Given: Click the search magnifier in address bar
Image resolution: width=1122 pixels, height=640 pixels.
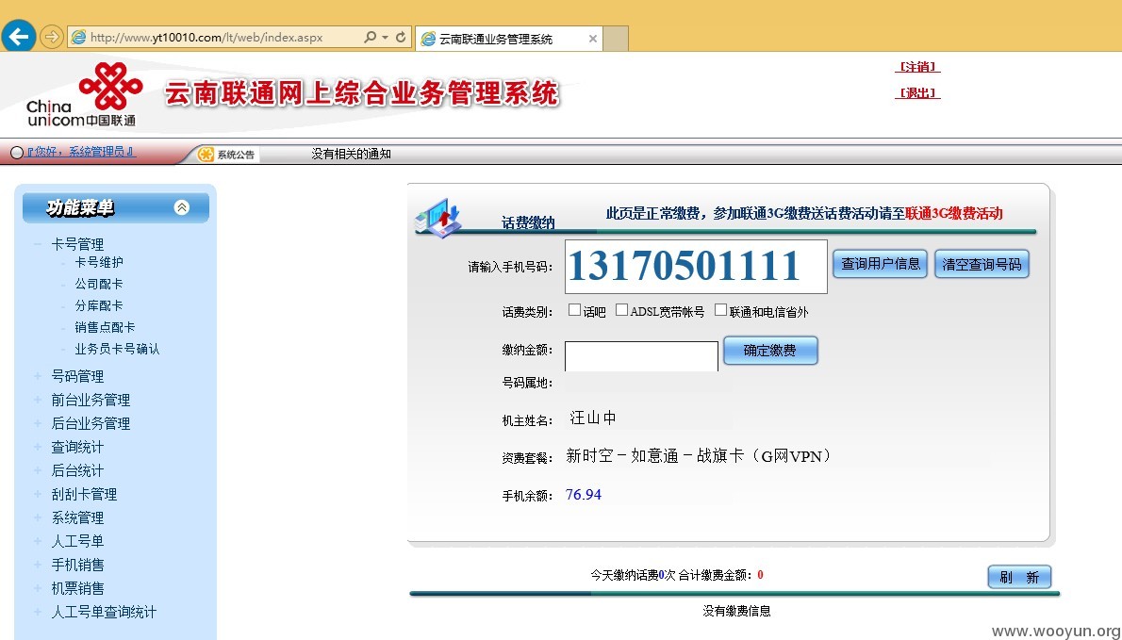Looking at the screenshot, I should tap(370, 37).
